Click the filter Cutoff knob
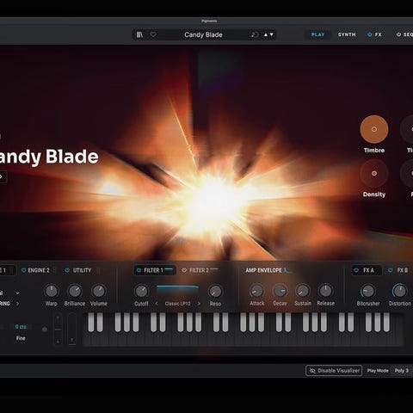The width and height of the screenshot is (413, 413). pyautogui.click(x=141, y=291)
